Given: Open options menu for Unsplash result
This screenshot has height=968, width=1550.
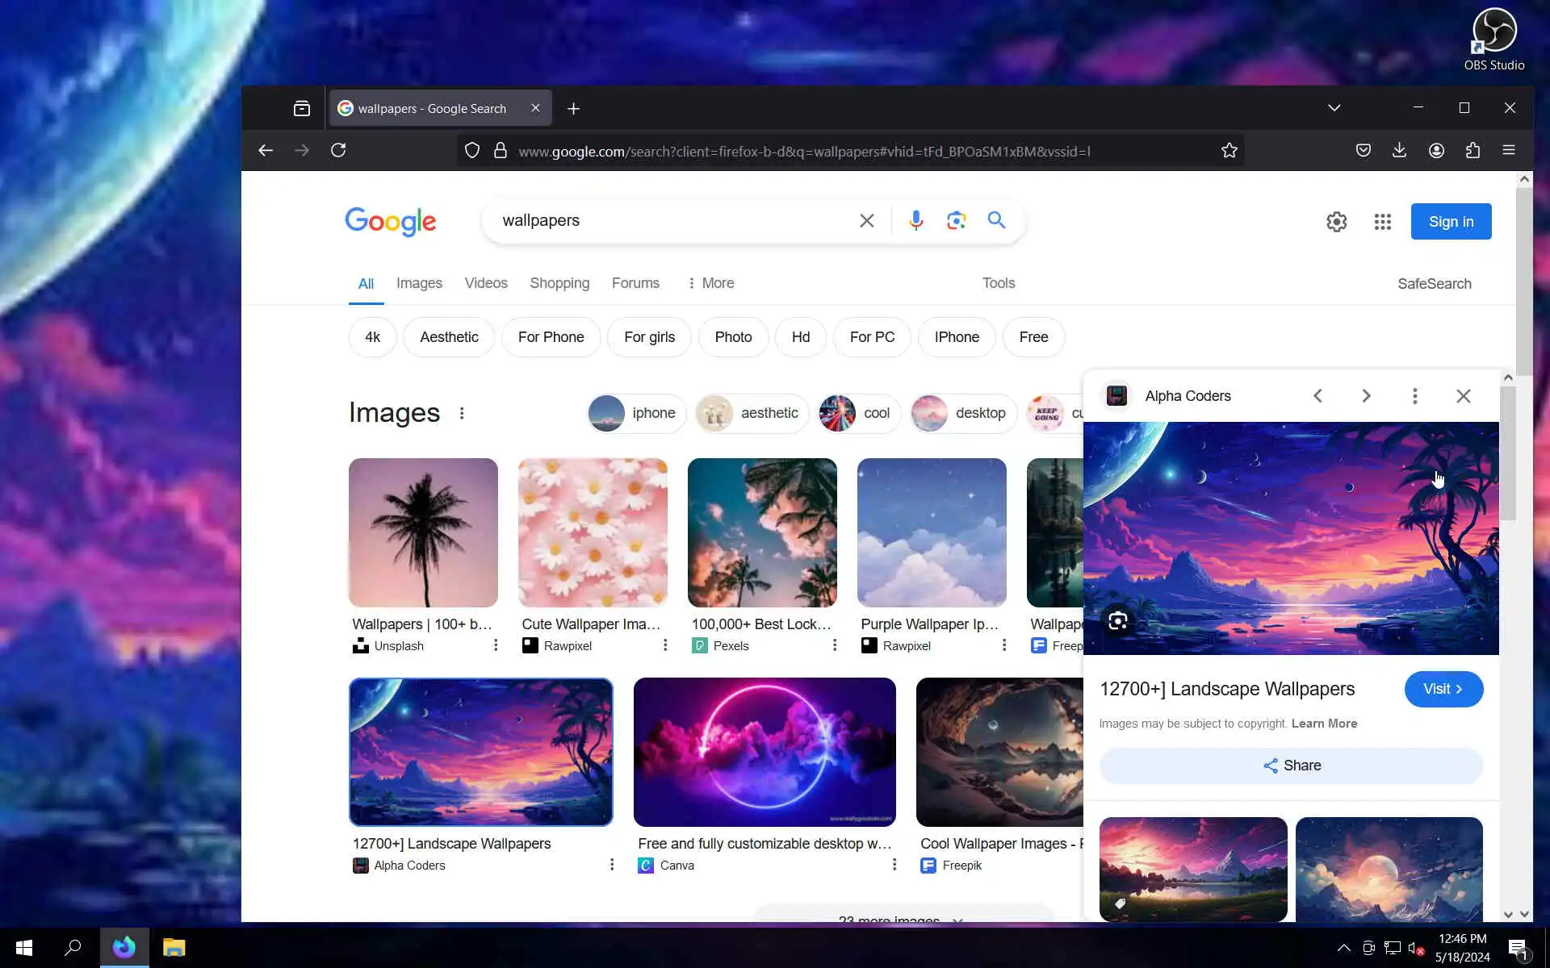Looking at the screenshot, I should pos(496,645).
